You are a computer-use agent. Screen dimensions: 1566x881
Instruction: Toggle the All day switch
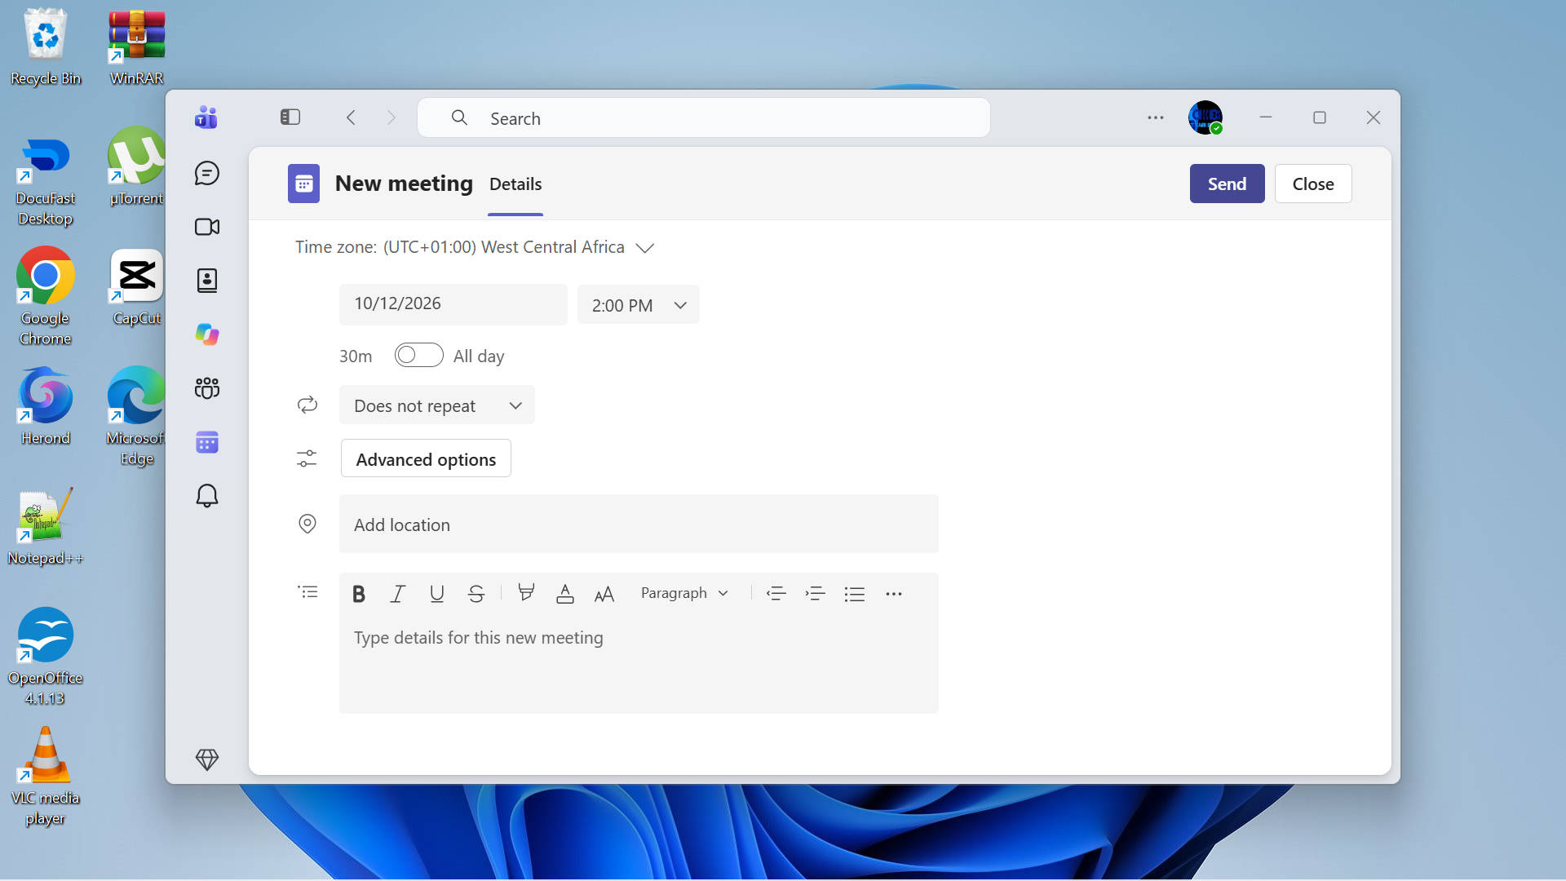click(x=419, y=355)
